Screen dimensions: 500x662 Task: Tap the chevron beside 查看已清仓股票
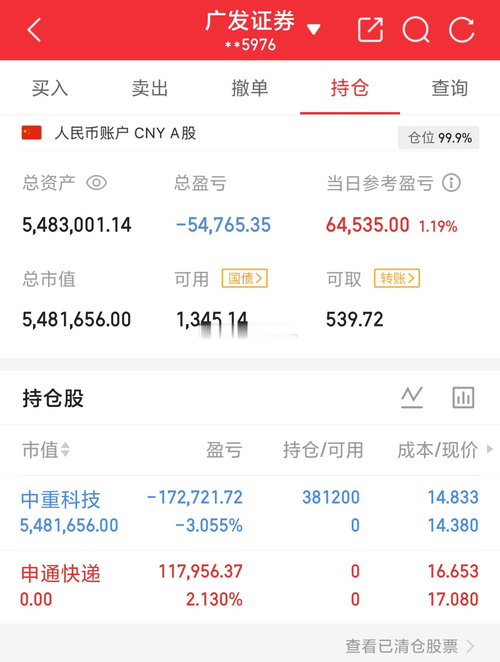(x=470, y=646)
